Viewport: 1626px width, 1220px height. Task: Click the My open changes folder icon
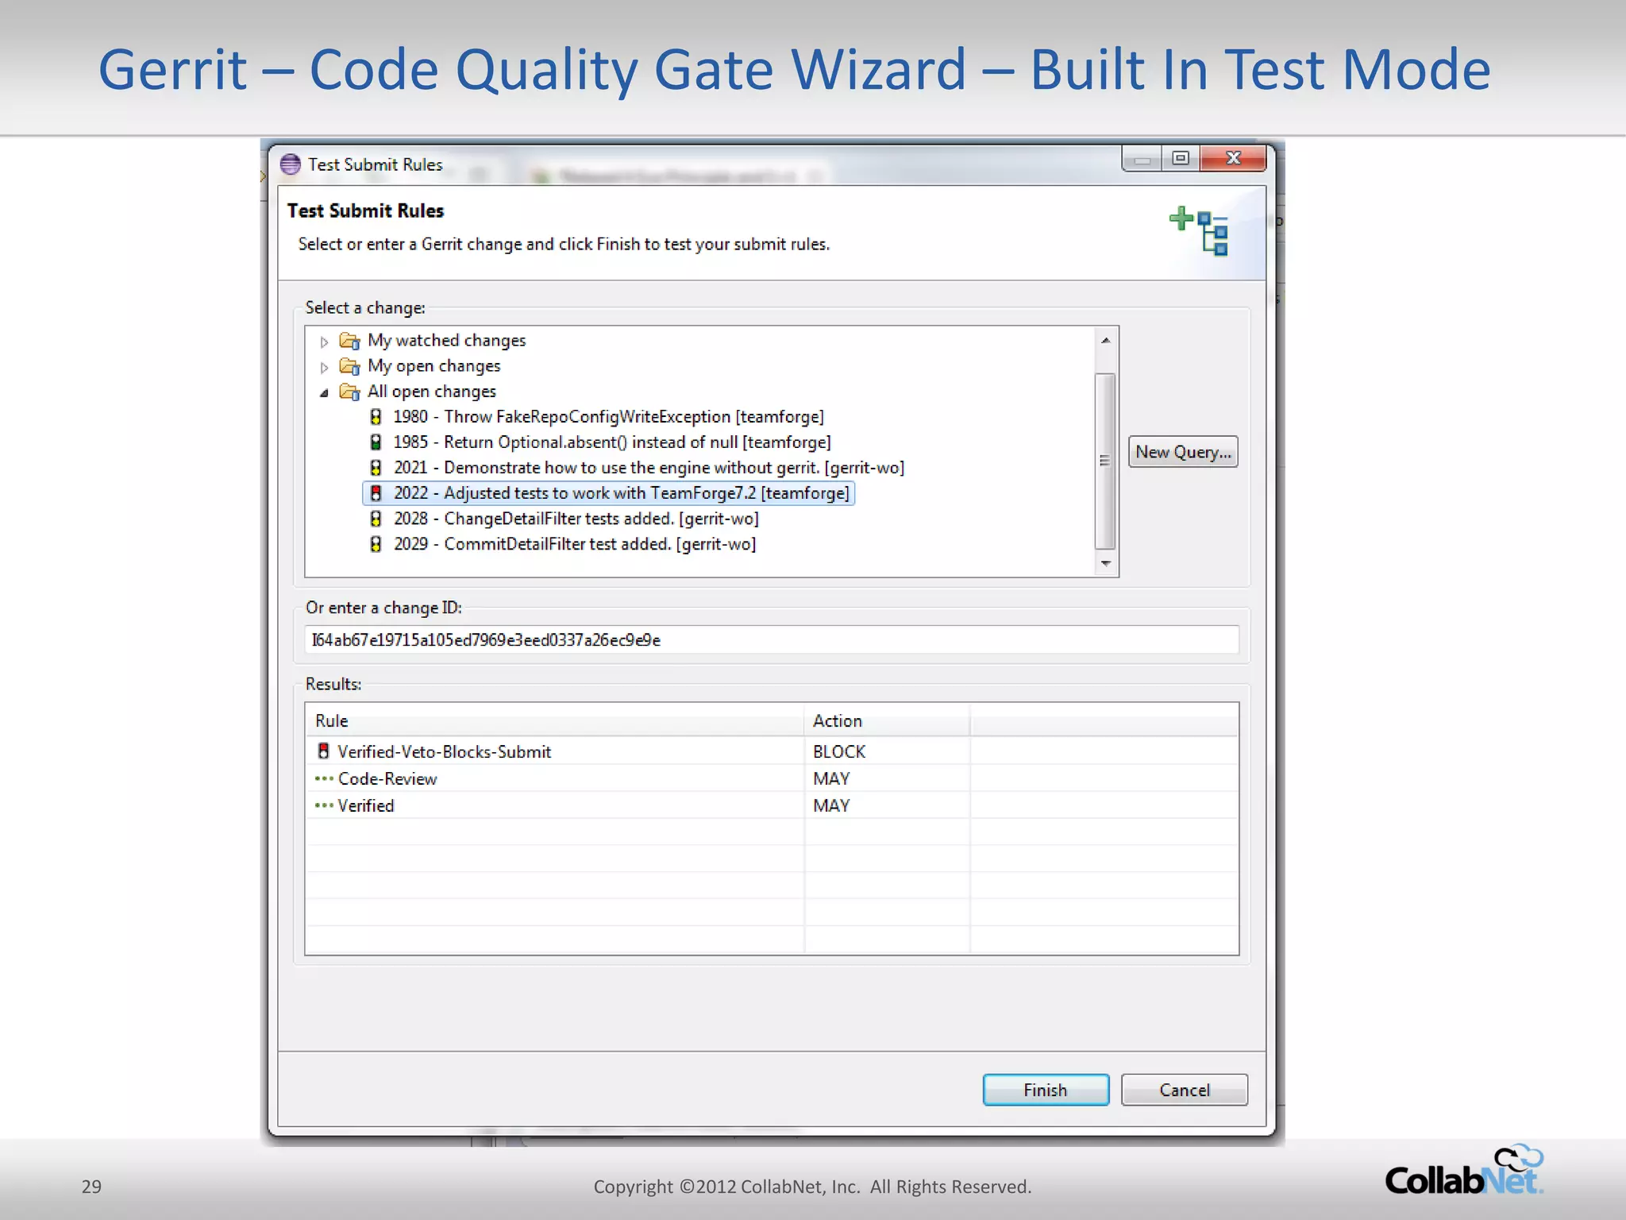(x=349, y=366)
